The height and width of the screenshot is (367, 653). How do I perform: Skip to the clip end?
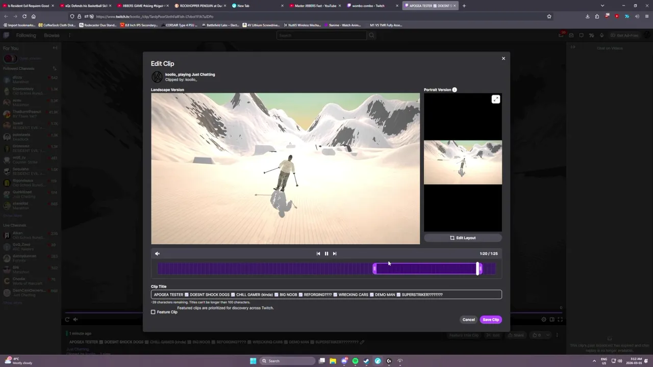335,253
